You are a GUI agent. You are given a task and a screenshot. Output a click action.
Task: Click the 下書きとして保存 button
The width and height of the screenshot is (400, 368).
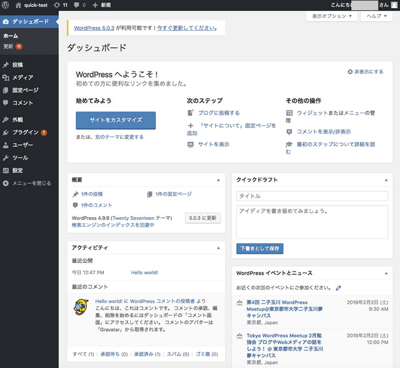pyautogui.click(x=259, y=249)
